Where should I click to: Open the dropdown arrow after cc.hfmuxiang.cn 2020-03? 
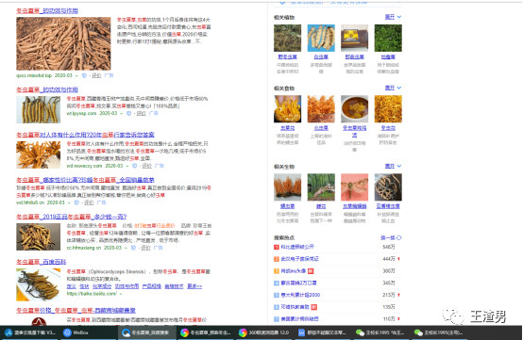pos(126,249)
